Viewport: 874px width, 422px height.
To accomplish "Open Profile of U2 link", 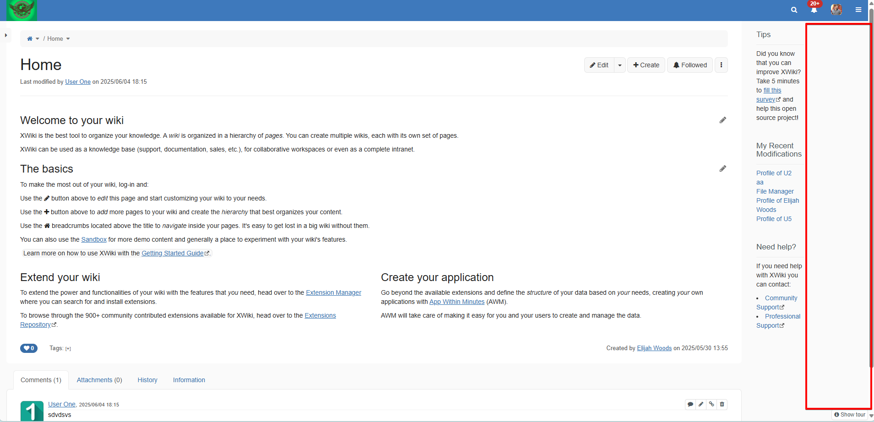I will click(774, 173).
